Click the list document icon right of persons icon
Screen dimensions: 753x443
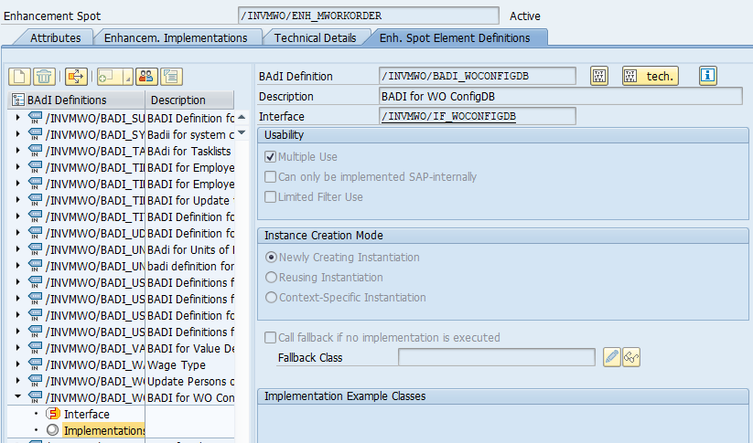(x=171, y=77)
